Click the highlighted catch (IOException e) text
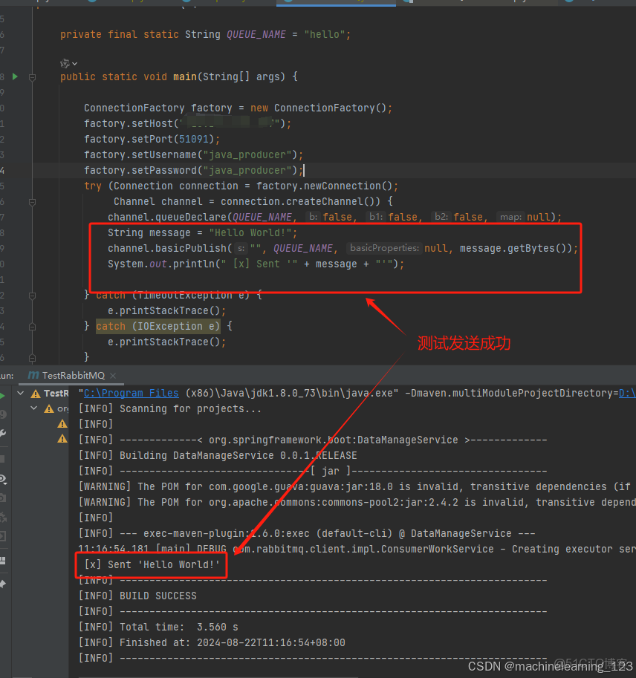 click(x=158, y=326)
